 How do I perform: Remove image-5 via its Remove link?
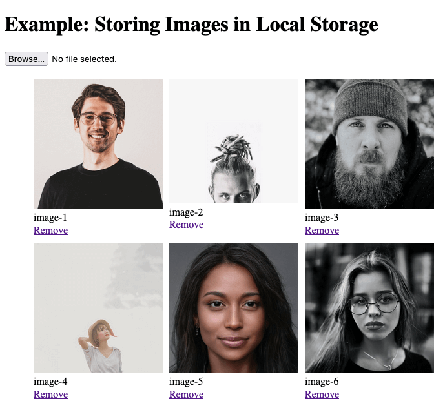(186, 394)
